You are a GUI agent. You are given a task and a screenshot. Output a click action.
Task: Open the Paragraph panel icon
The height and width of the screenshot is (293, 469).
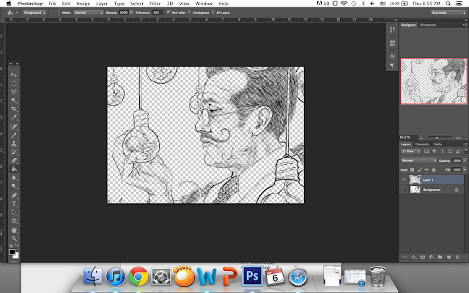(x=392, y=65)
